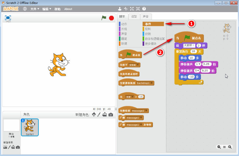This screenshot has height=156, width=239.
Task: Switch to the 声音 tab
Action: tap(146, 16)
